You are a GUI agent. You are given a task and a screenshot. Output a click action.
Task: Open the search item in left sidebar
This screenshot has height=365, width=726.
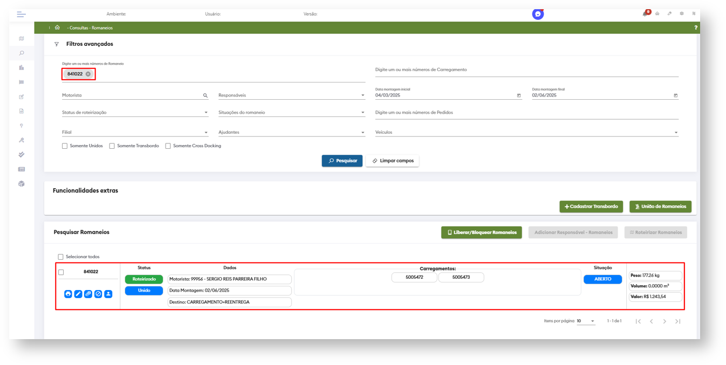point(22,53)
